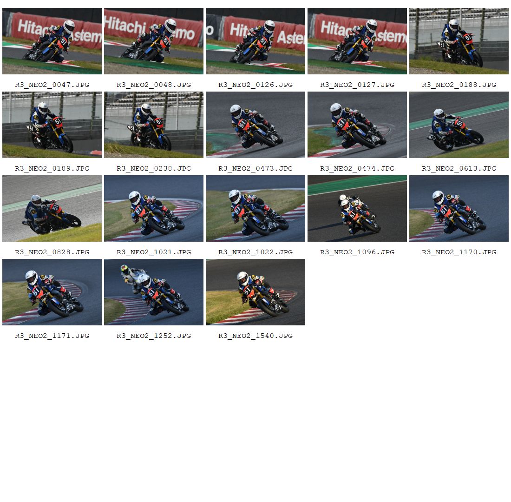Open photo R3_NEO2_0474.JPG
Viewport: 511px width, 502px height.
click(x=357, y=125)
